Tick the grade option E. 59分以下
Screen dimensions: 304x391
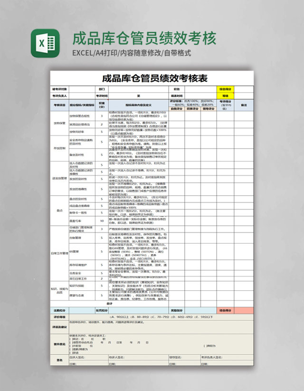click(203, 317)
